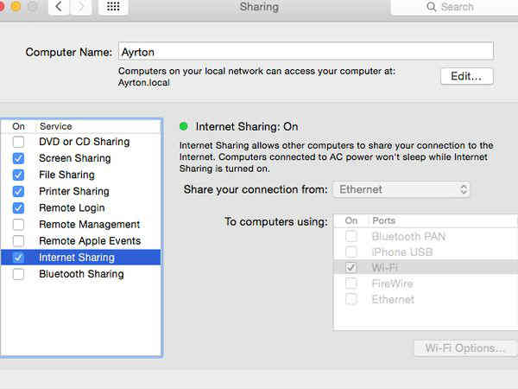Open the Share your connection from dropdown
The height and width of the screenshot is (389, 518).
pyautogui.click(x=401, y=189)
